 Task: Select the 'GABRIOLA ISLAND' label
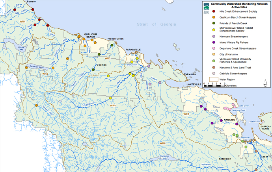point(266,128)
